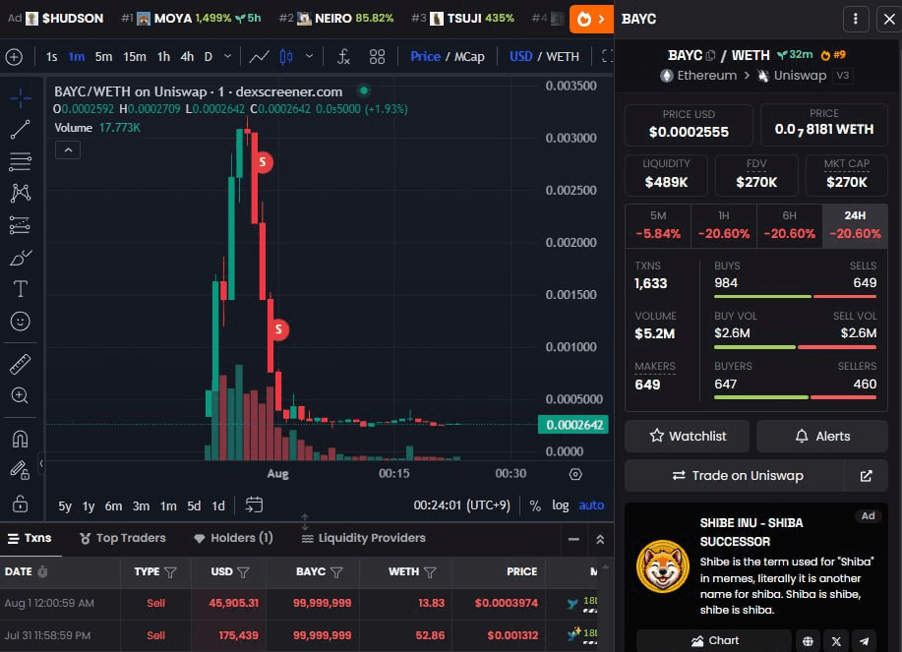Viewport: 902px width, 652px height.
Task: Open the forecasting and measurement tool
Action: (x=20, y=225)
